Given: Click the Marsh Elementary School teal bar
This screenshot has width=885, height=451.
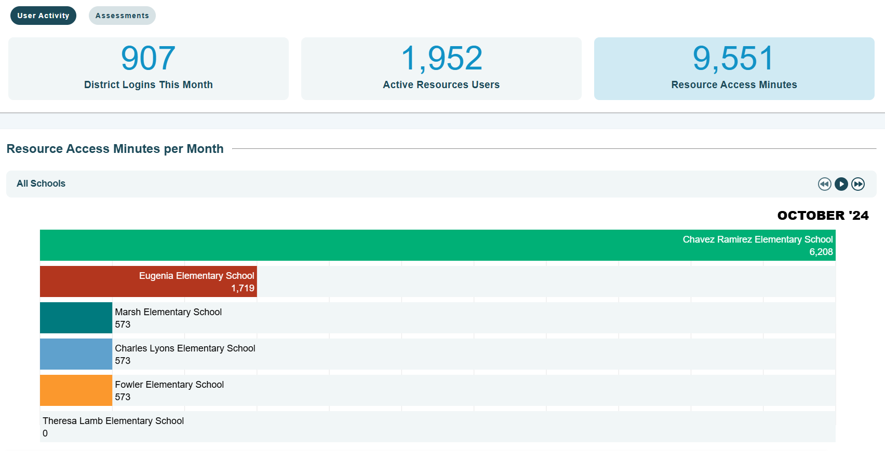Looking at the screenshot, I should click(x=76, y=318).
